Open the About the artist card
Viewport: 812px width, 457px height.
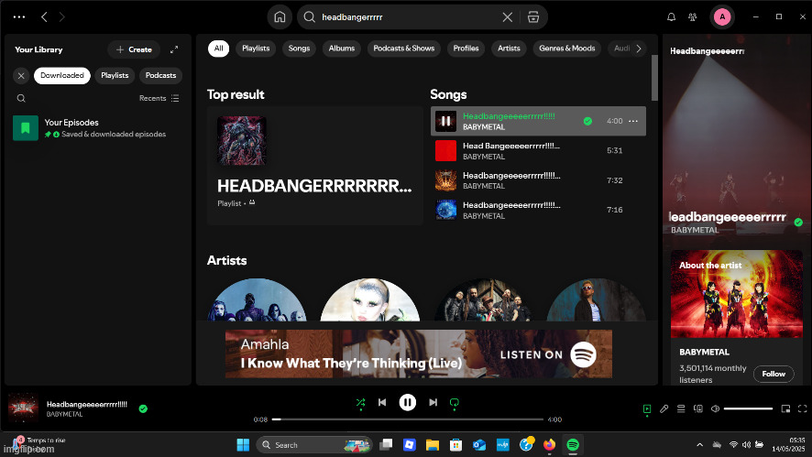737,317
